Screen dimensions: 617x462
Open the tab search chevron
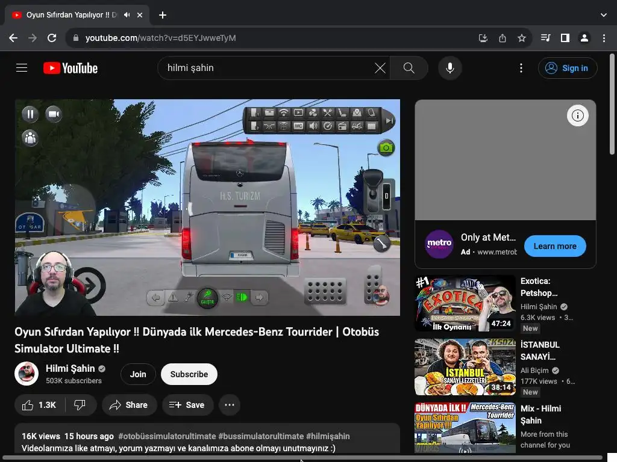tap(604, 15)
